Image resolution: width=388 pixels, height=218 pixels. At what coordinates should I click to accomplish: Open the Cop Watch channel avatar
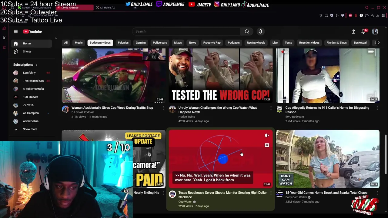coord(172,194)
